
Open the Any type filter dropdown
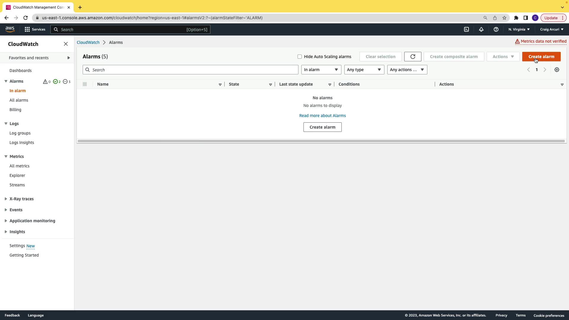click(x=364, y=70)
